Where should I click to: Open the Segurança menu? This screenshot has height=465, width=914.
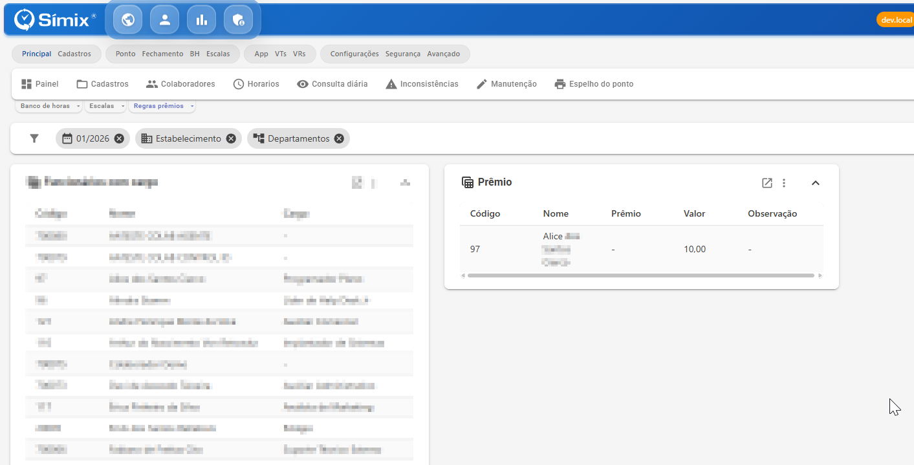tap(402, 54)
